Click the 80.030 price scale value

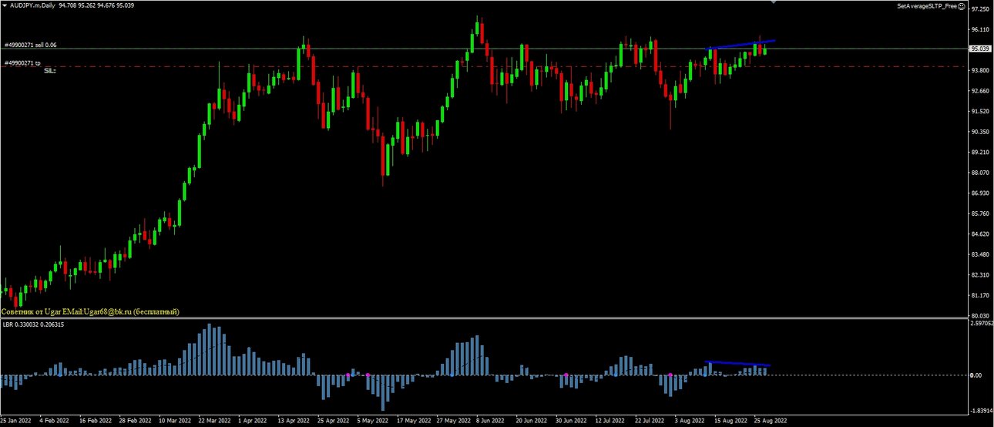pyautogui.click(x=981, y=315)
